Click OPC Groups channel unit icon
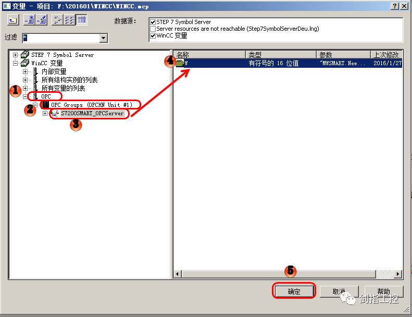This screenshot has width=412, height=317. click(46, 104)
